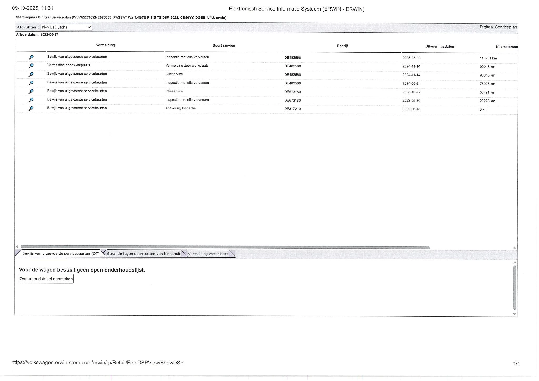Click horizontal scrollbar right arrow
Screen dimensions: 539x381
[515, 248]
